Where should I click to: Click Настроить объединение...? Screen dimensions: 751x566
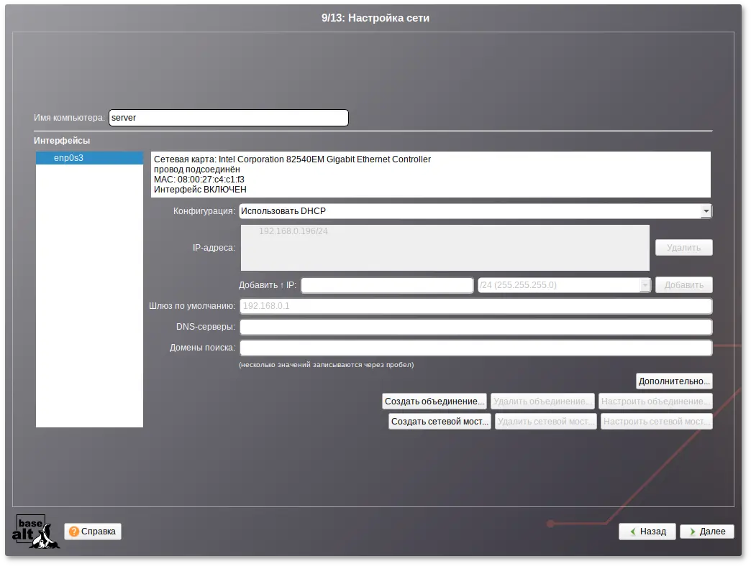(655, 401)
